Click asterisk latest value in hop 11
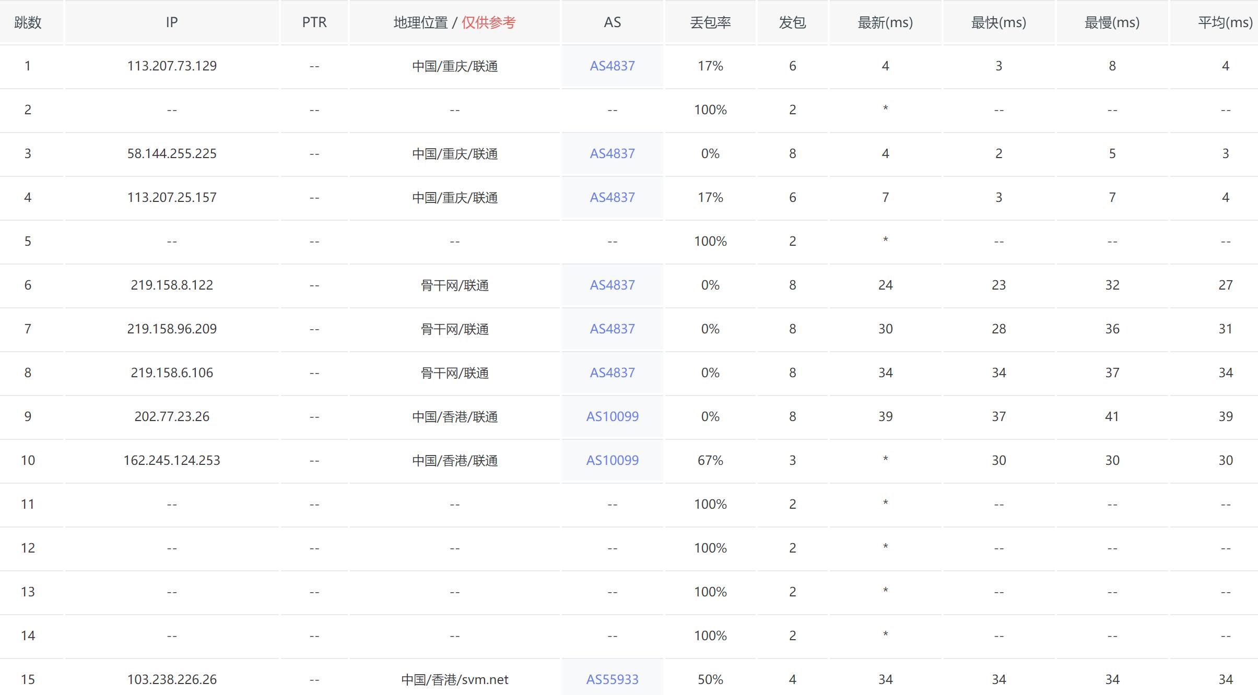This screenshot has height=695, width=1258. click(885, 503)
